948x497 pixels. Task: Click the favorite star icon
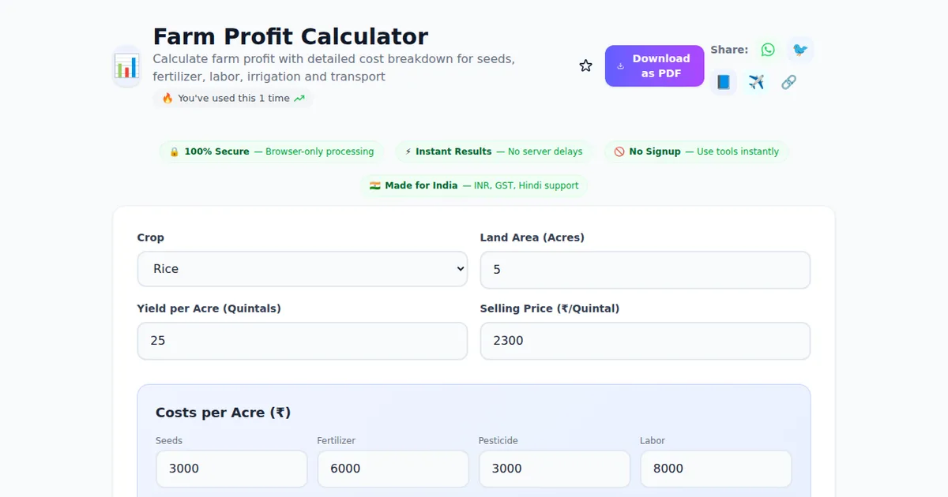coord(585,66)
